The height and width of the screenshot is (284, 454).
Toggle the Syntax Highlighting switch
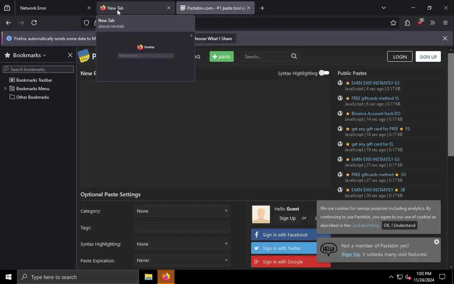tap(324, 73)
